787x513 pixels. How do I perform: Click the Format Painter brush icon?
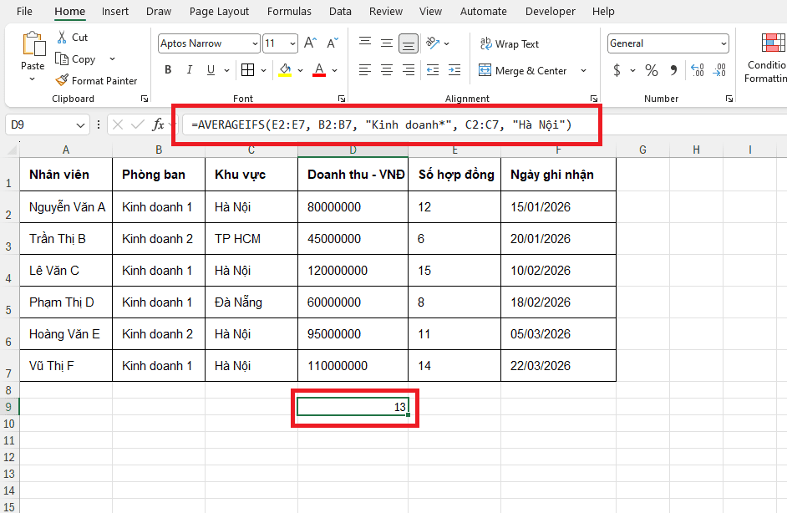tap(62, 80)
